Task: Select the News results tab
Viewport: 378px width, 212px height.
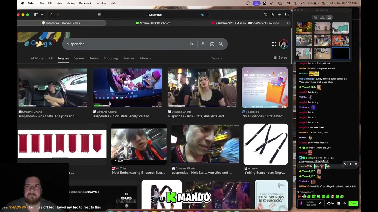Action: (94, 58)
